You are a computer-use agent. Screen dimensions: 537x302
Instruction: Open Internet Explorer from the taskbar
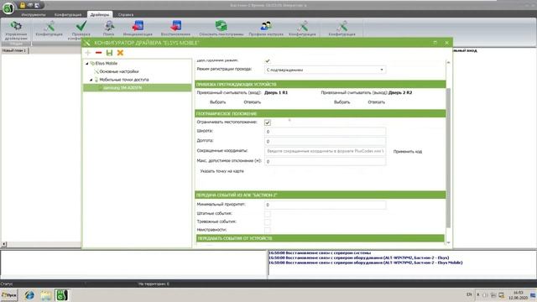tap(29, 295)
